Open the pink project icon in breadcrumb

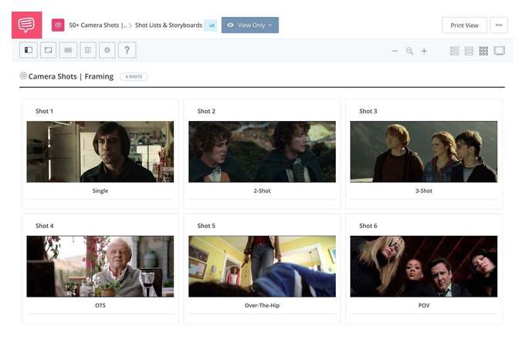pos(58,25)
